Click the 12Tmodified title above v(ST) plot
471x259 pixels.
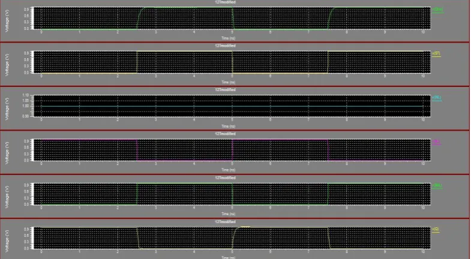(x=225, y=46)
